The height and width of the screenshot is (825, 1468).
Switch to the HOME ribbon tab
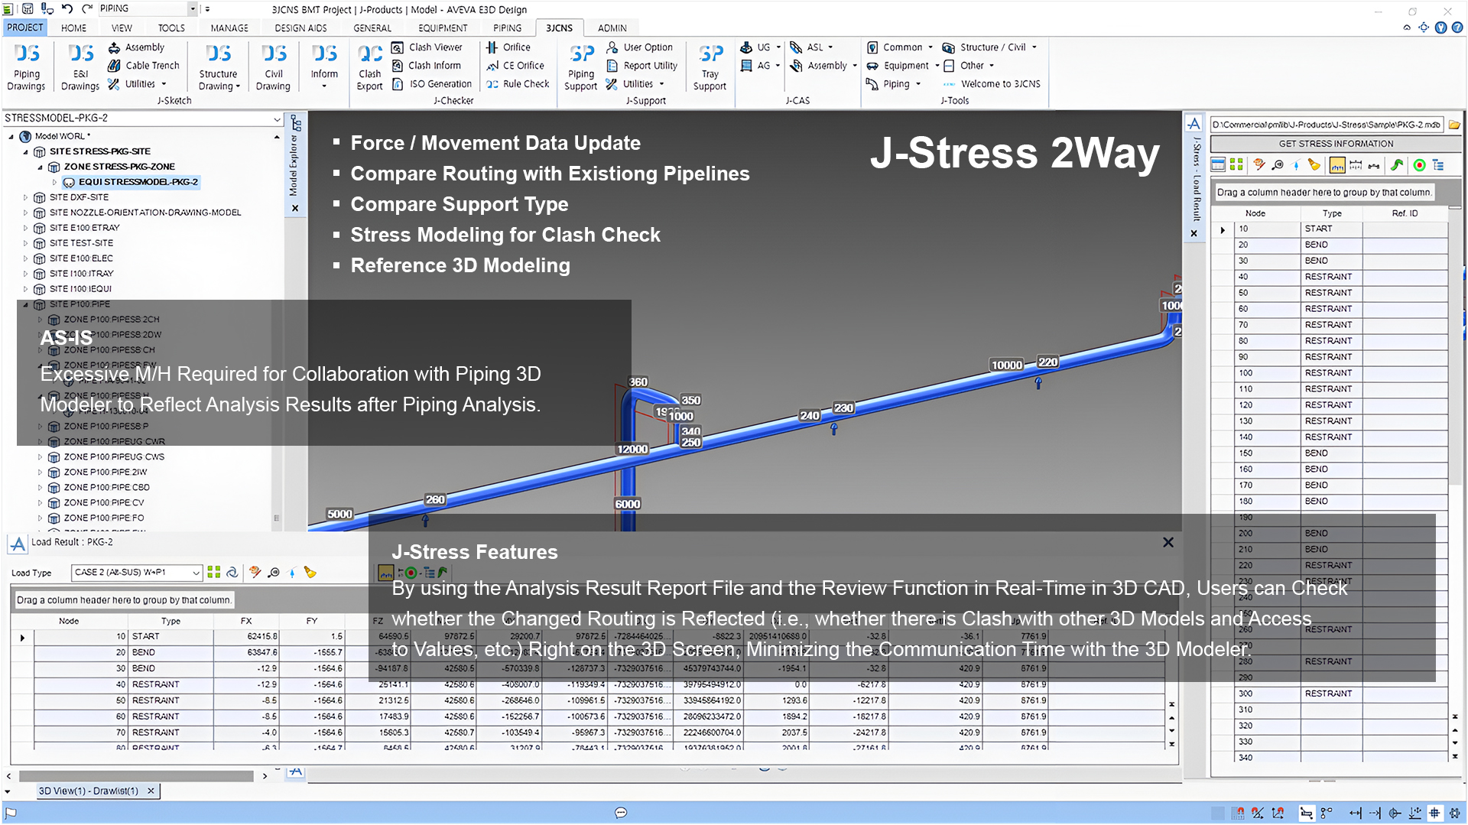[x=73, y=28]
